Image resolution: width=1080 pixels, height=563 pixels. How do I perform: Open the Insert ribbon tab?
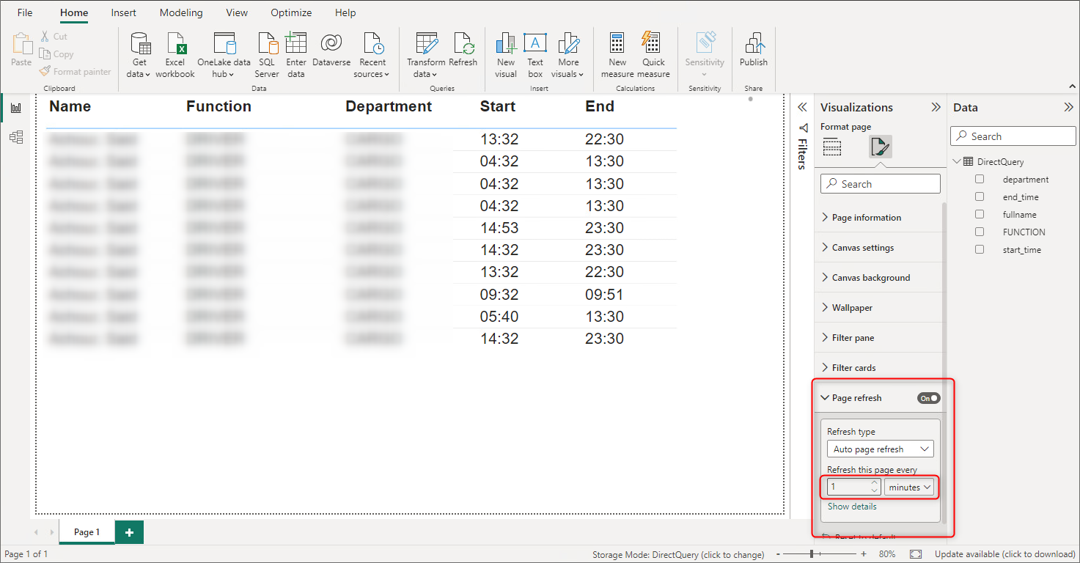point(124,12)
